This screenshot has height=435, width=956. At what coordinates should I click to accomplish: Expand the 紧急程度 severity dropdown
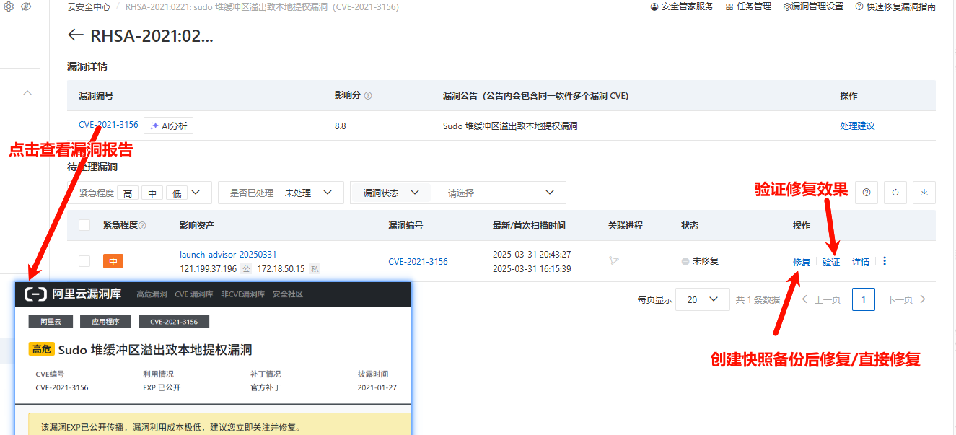(196, 193)
